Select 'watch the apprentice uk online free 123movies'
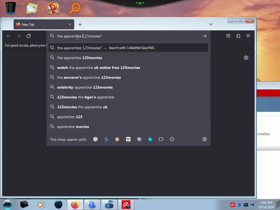Viewport: 280px width, 210px height. coord(128,68)
